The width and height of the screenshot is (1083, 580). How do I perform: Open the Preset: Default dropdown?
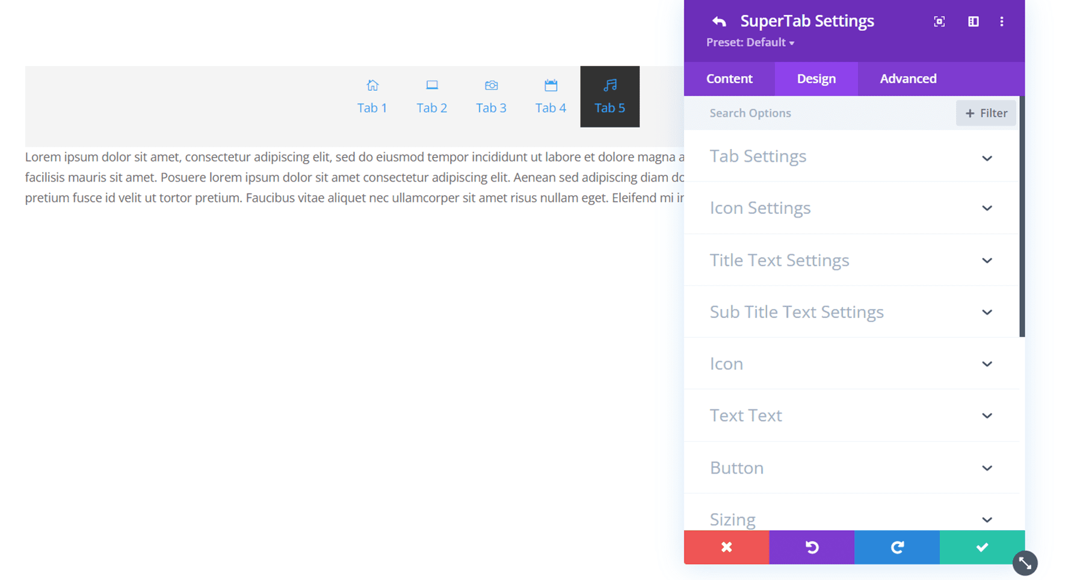pyautogui.click(x=750, y=42)
